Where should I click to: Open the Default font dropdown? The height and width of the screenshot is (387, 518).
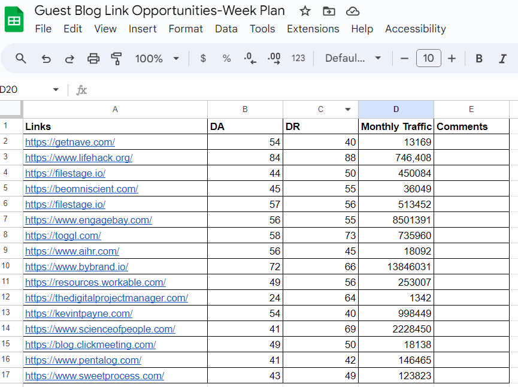point(353,58)
